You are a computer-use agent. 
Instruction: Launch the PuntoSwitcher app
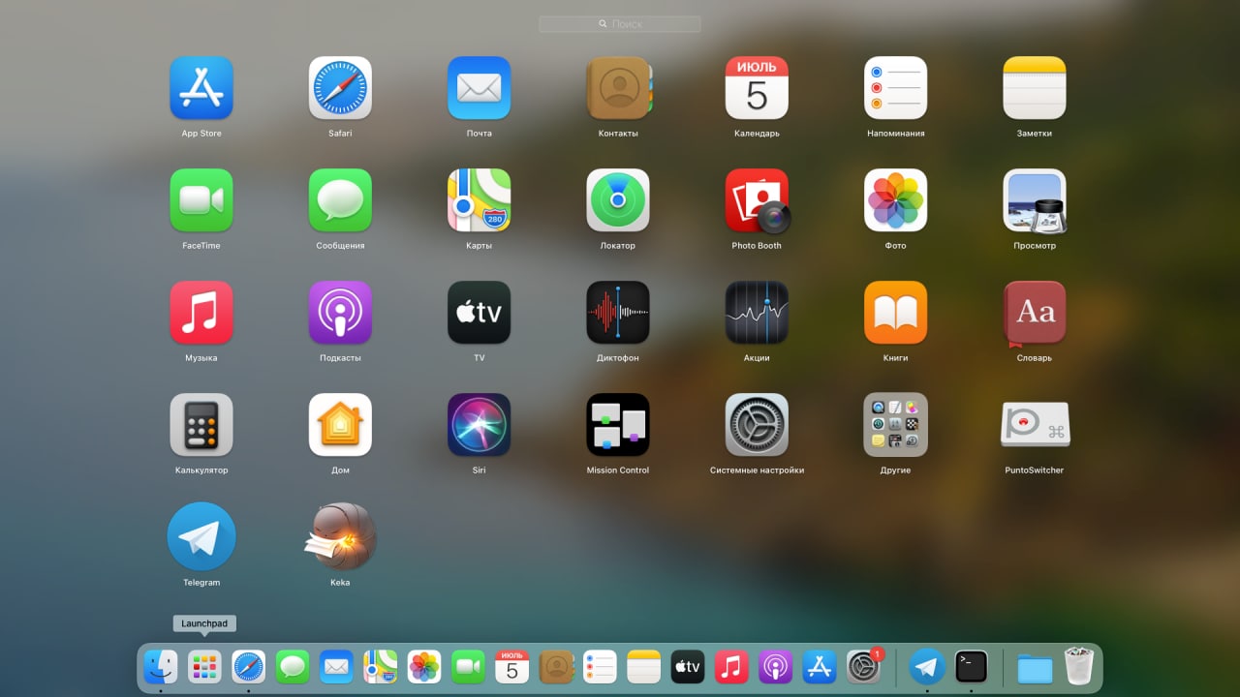click(1035, 424)
